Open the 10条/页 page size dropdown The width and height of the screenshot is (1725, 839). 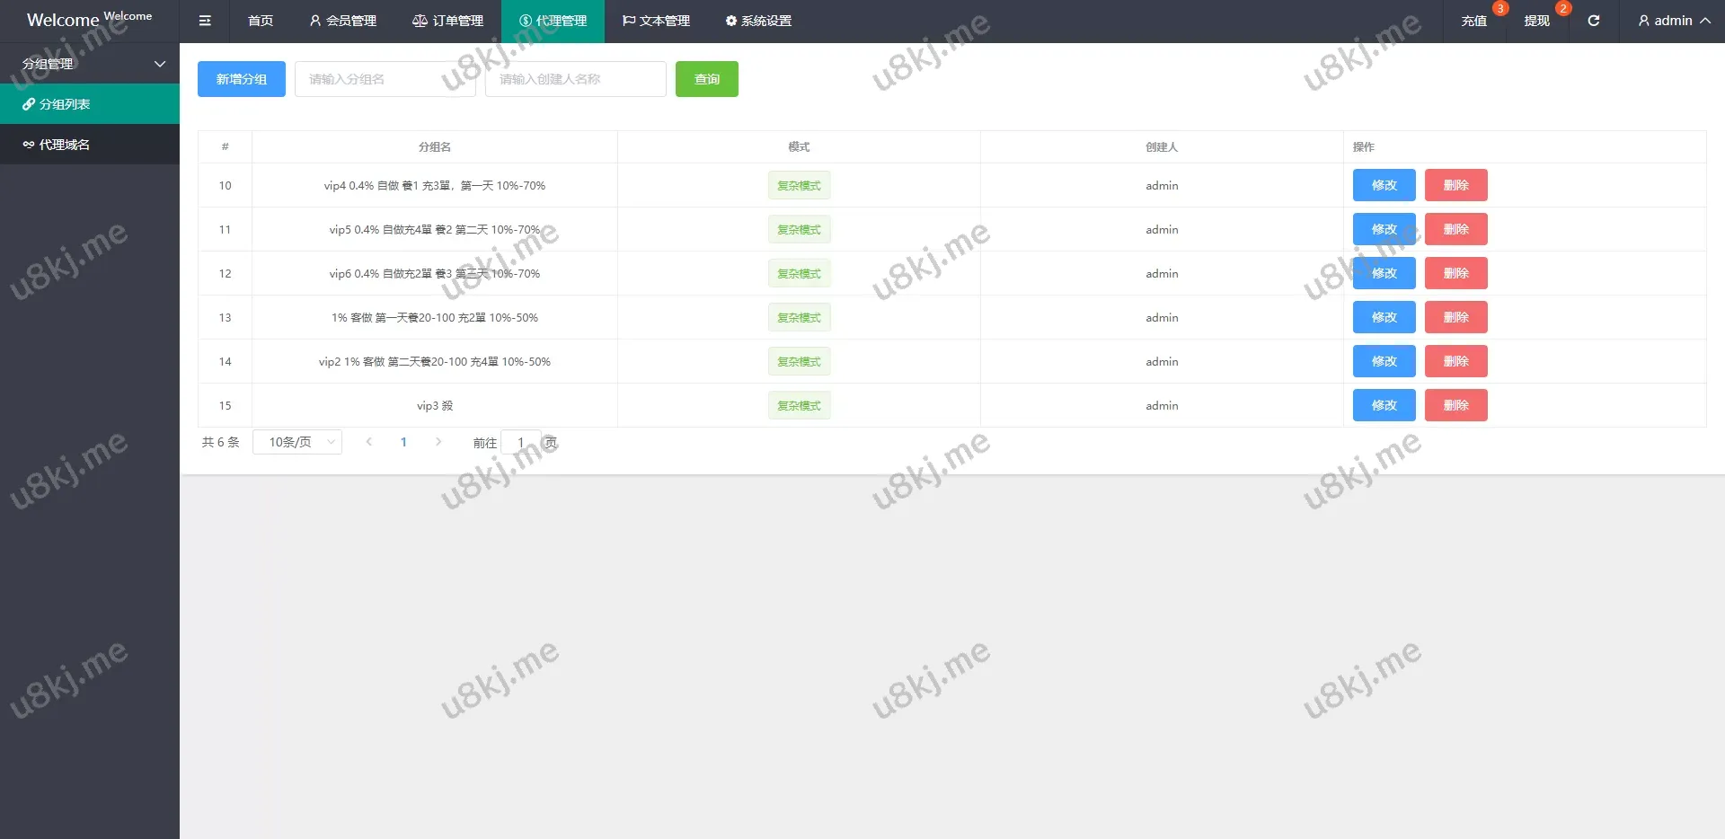[297, 442]
